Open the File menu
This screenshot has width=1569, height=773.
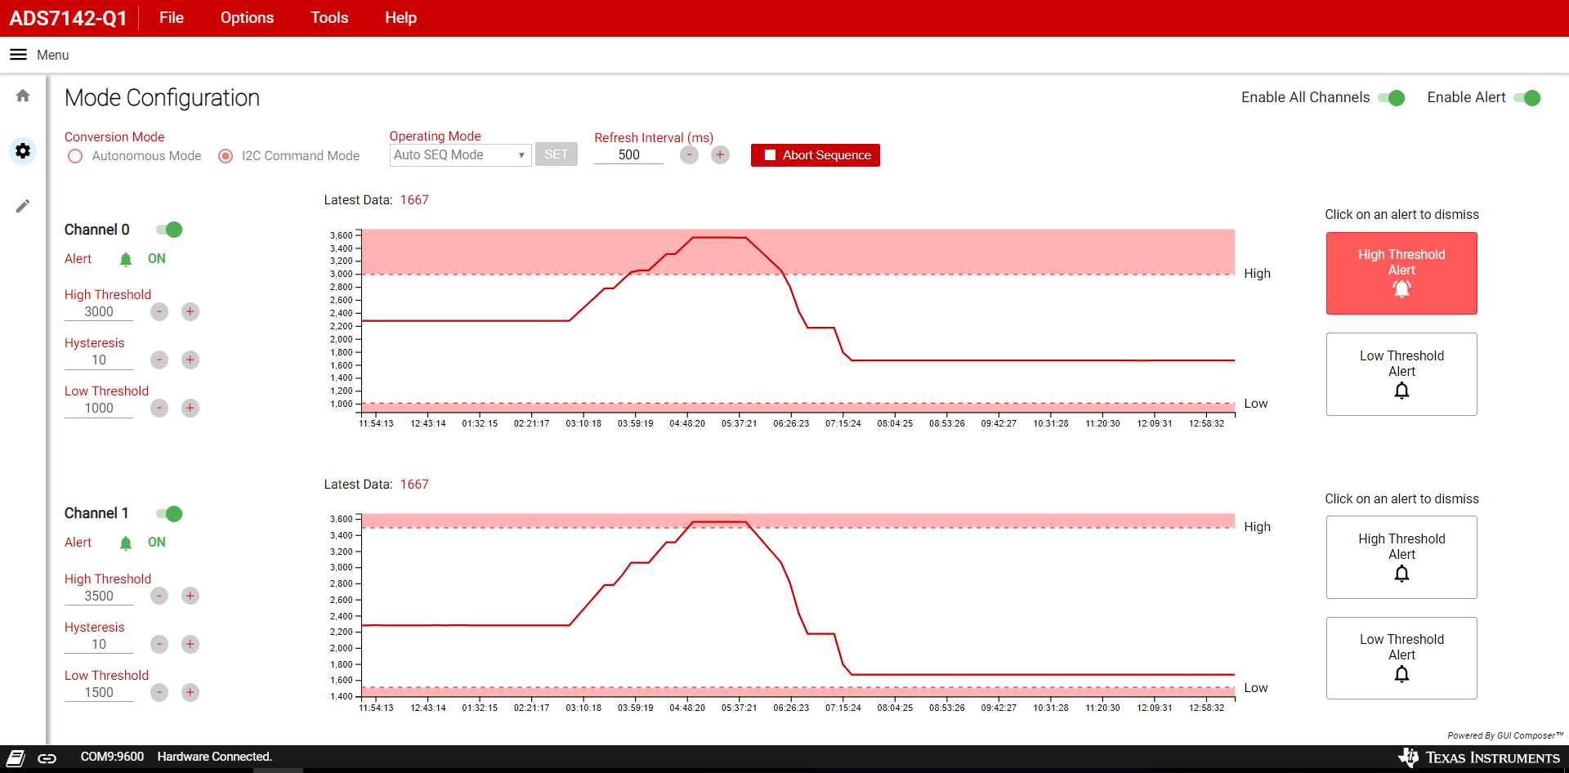click(172, 18)
